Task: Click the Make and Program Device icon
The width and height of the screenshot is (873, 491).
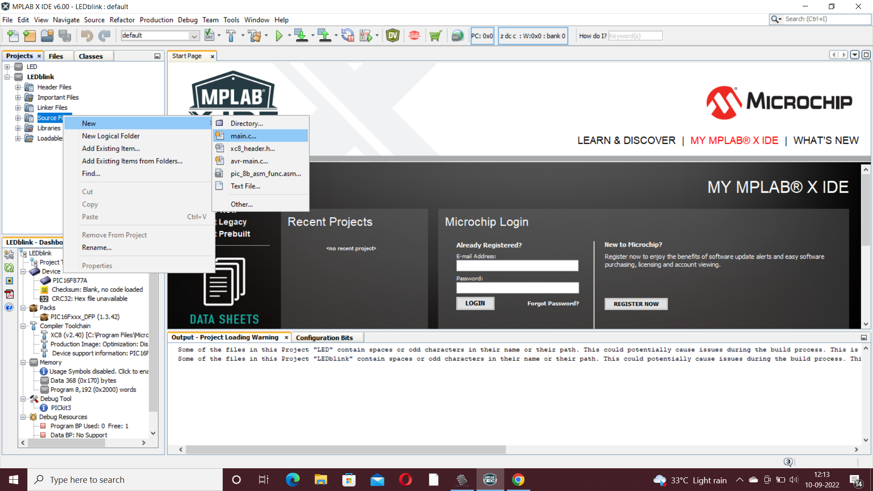Action: click(301, 35)
